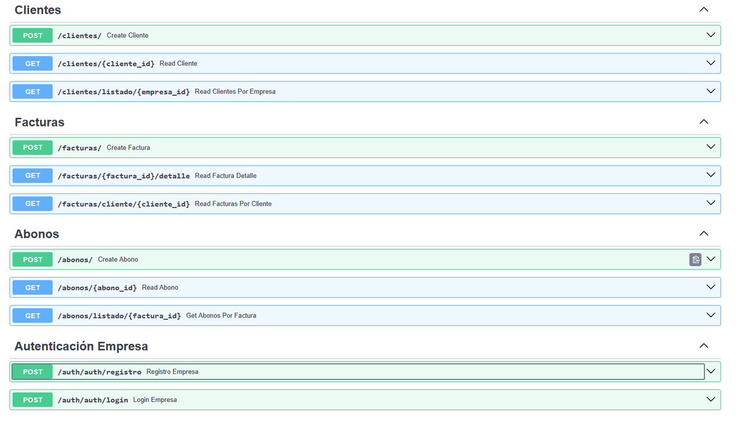This screenshot has width=741, height=421.
Task: Collapse the Facturas section
Action: click(x=703, y=122)
